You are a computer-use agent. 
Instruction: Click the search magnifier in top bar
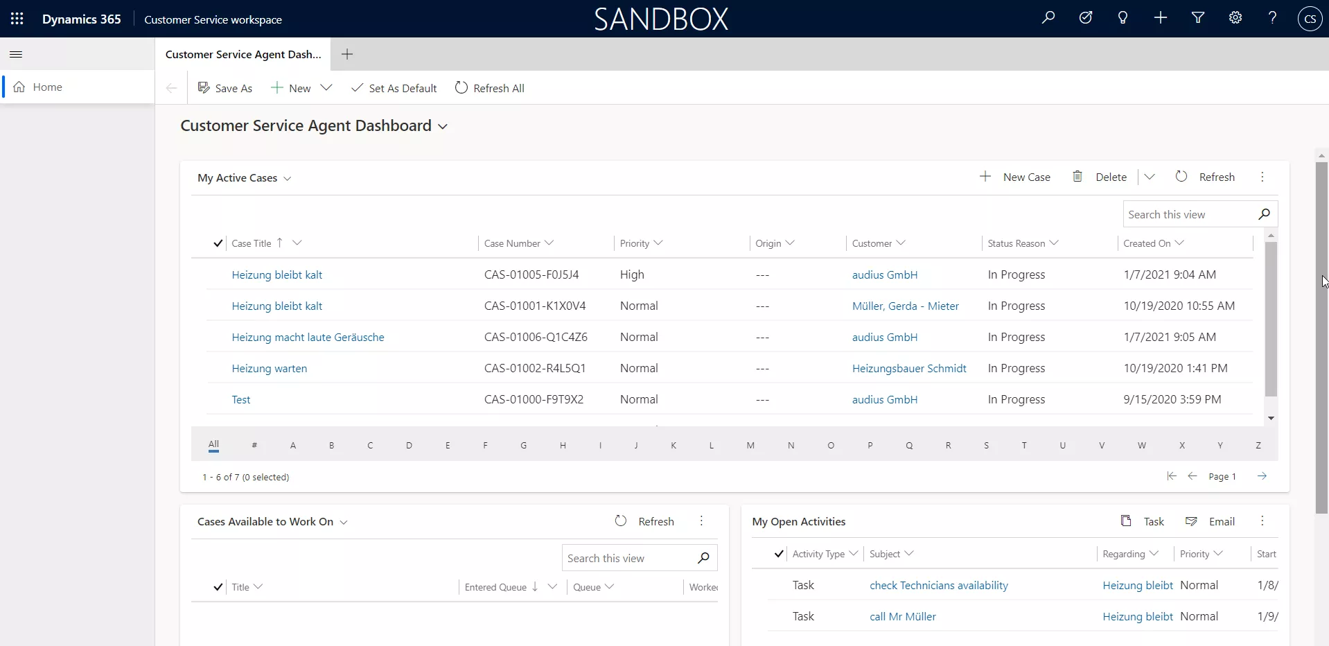tap(1048, 18)
